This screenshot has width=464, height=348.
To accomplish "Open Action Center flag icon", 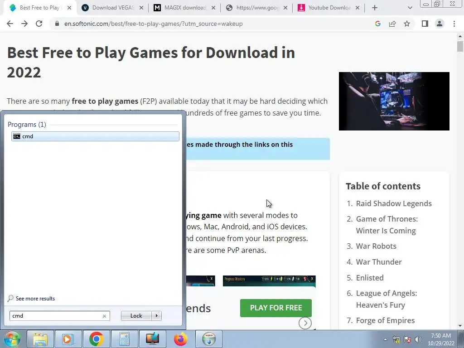I will click(407, 339).
